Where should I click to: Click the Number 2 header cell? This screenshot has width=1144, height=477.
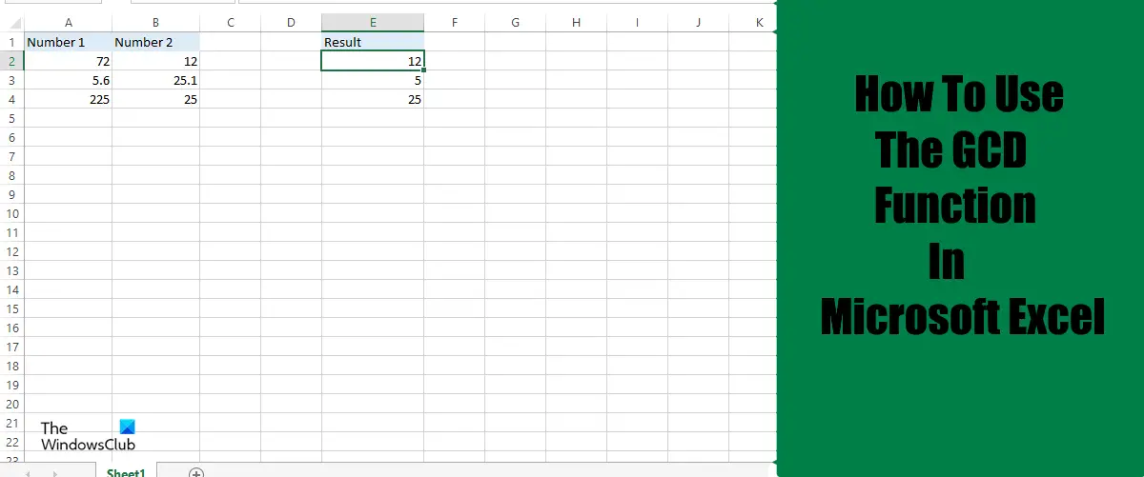point(155,42)
